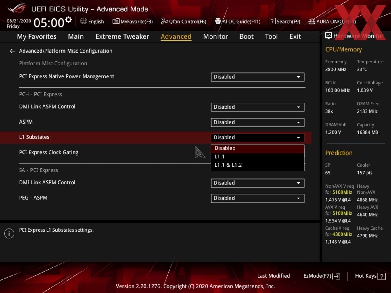
Task: Choose Disabled in L1 Substates list
Action: (x=258, y=148)
